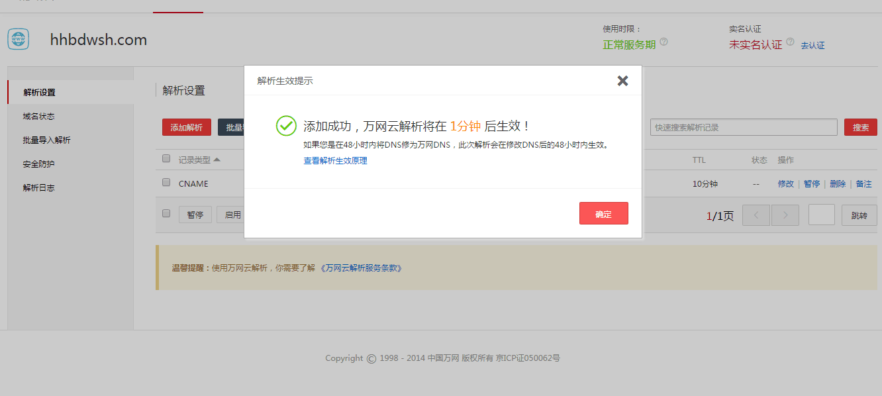
Task: Click the 去认证 link
Action: pos(812,46)
